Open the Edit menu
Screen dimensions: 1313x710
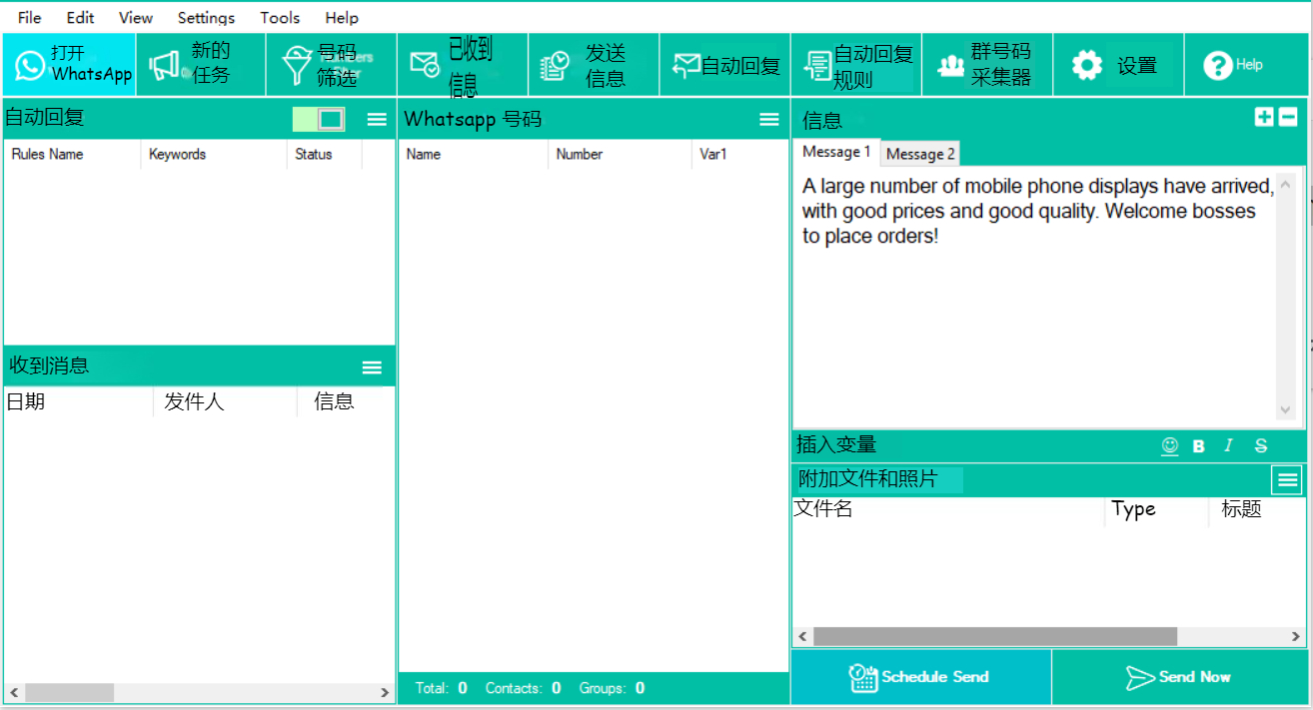tap(81, 18)
